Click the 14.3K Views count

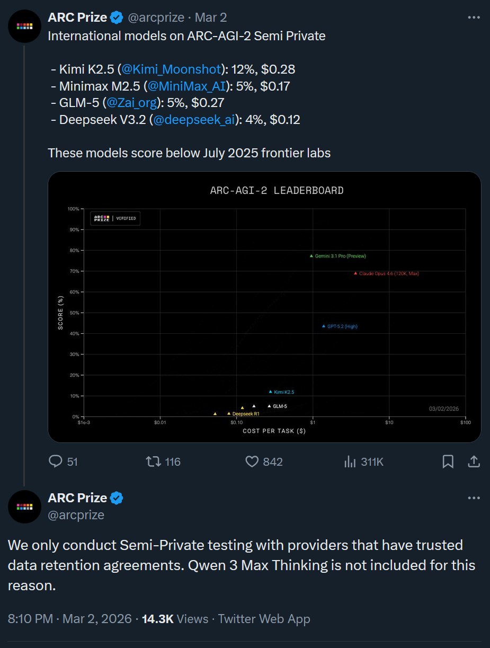pos(175,618)
